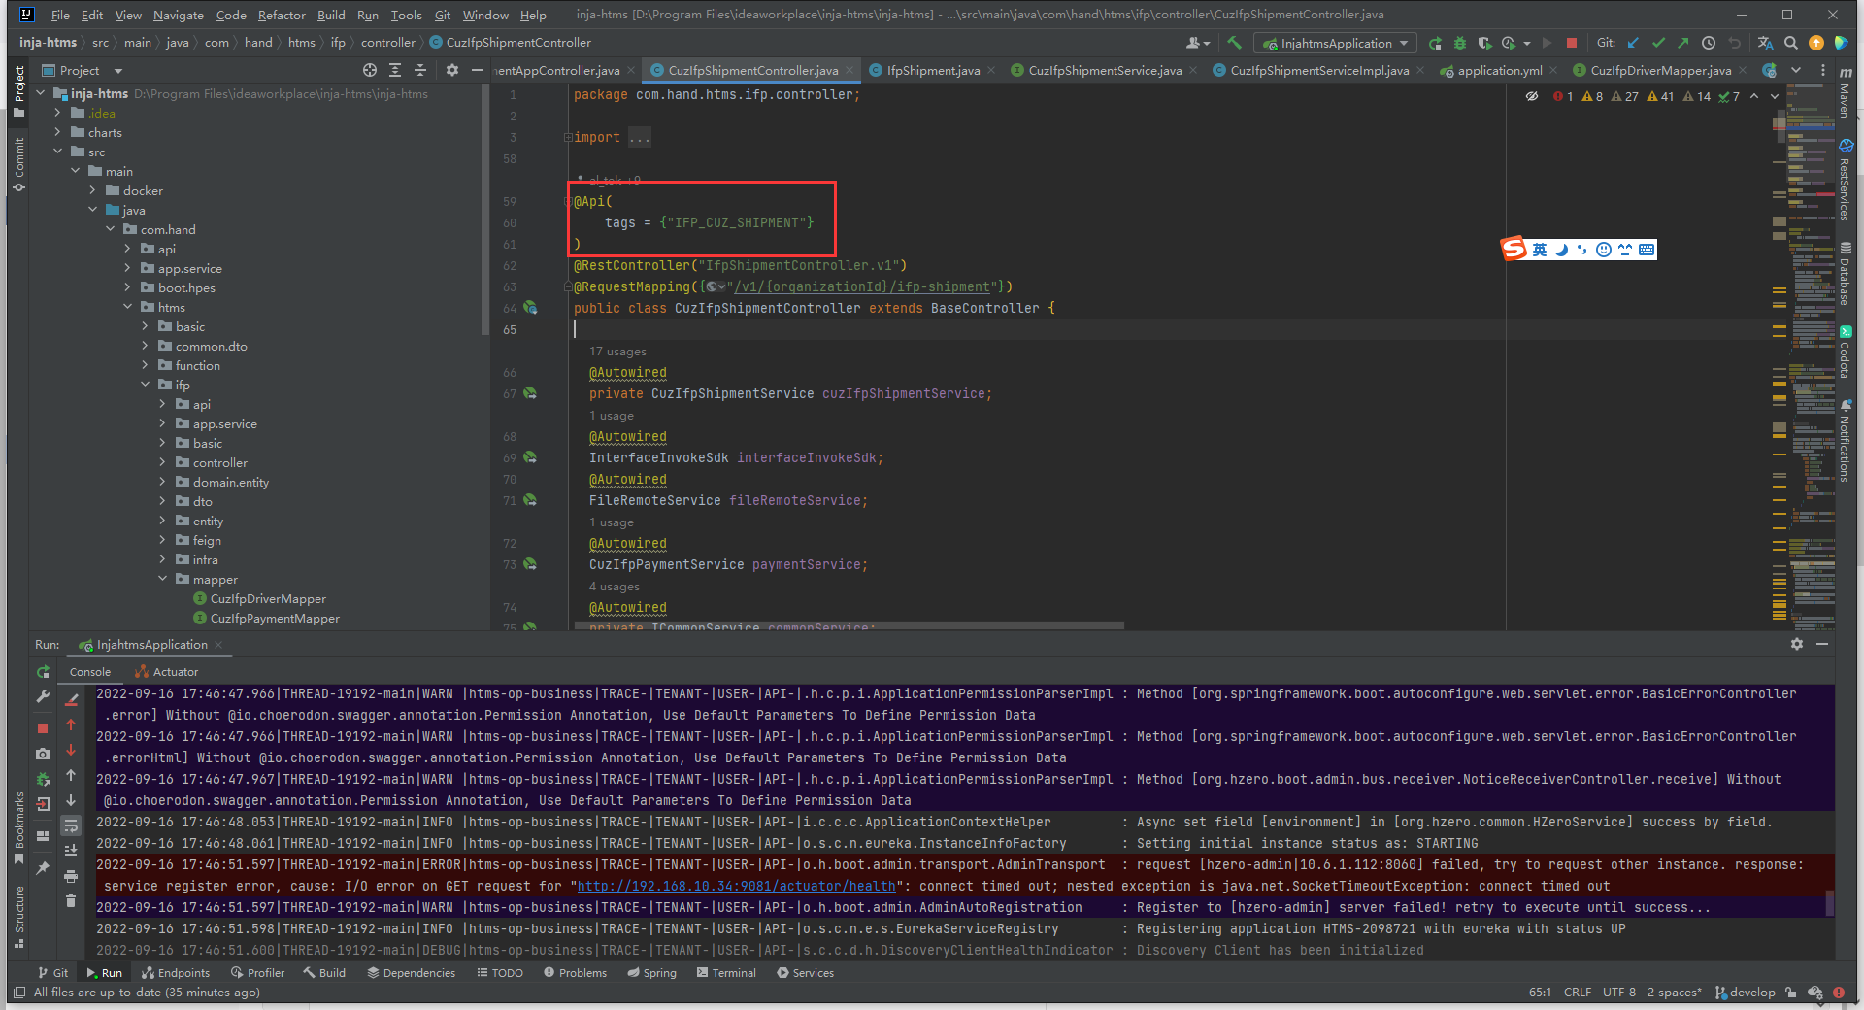Click the orange IDE update arrow icon
The width and height of the screenshot is (1864, 1010).
click(1816, 43)
